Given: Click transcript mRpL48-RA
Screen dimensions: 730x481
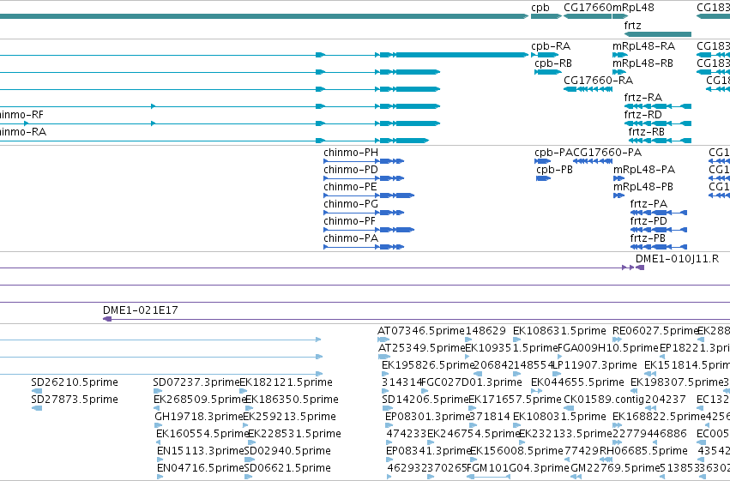Looking at the screenshot, I should coord(620,55).
